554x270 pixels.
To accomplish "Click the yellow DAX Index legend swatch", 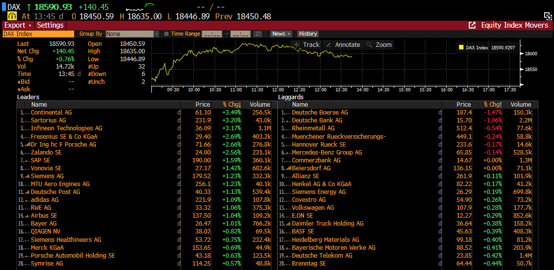I will [461, 48].
